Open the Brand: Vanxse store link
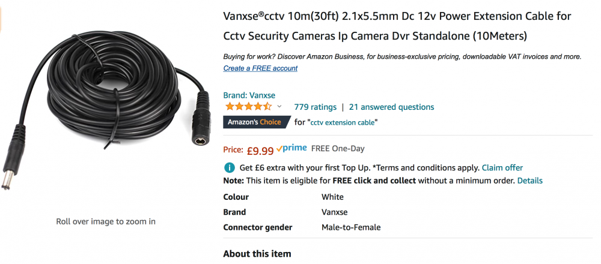Viewport: 601px width, 264px height. click(x=249, y=95)
